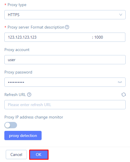Viewport: 130px width, 162px height.
Task: Select the Proxy account field containing user
Action: click(x=65, y=60)
